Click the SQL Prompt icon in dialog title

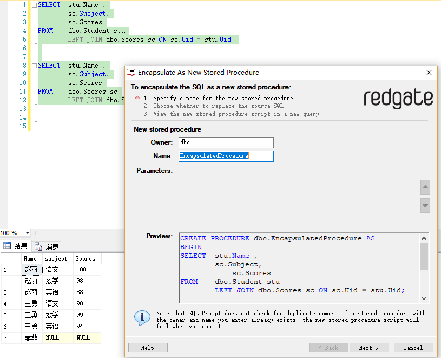[x=131, y=73]
